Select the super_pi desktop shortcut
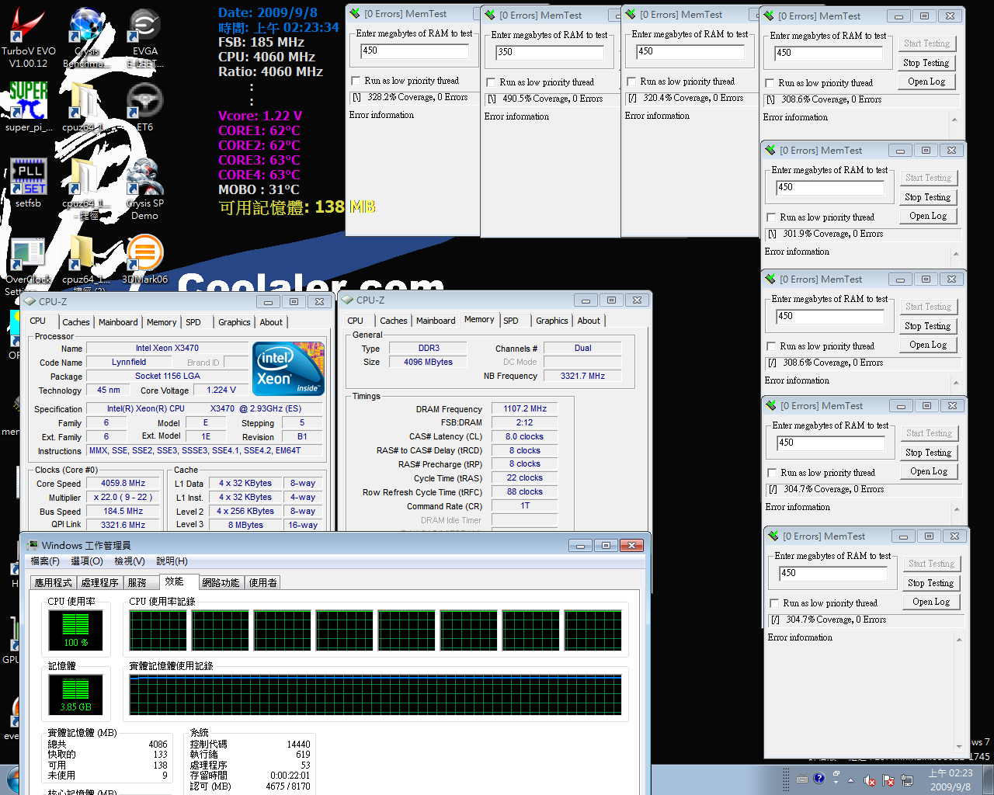This screenshot has height=795, width=994. click(x=29, y=106)
